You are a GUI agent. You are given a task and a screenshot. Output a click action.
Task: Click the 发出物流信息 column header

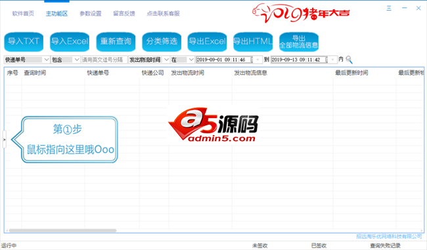pos(251,73)
